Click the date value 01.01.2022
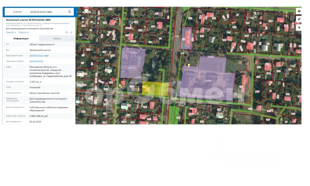Viewport: 310px width, 186px height. point(35,122)
